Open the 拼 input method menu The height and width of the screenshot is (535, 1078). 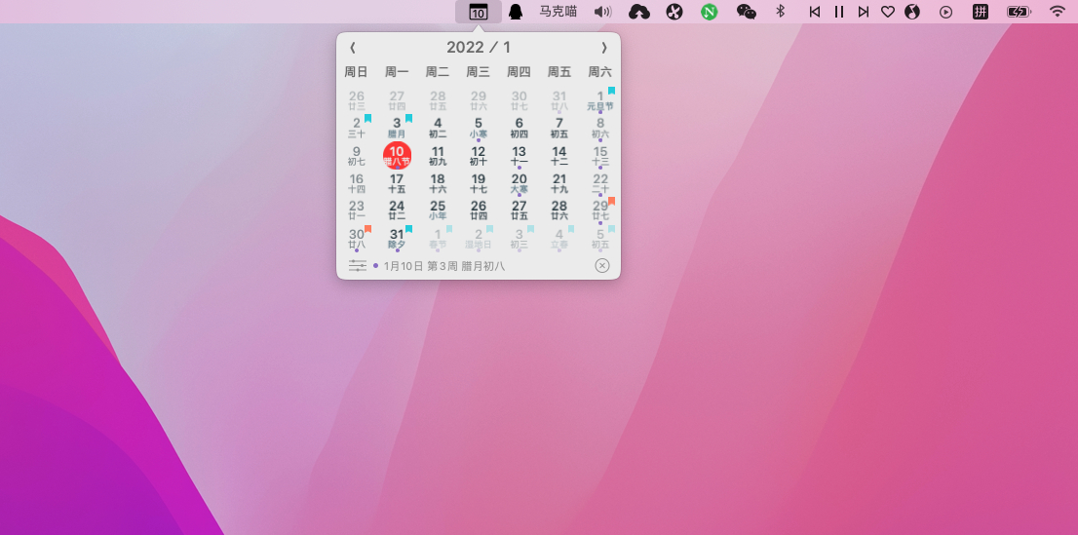[x=981, y=12]
